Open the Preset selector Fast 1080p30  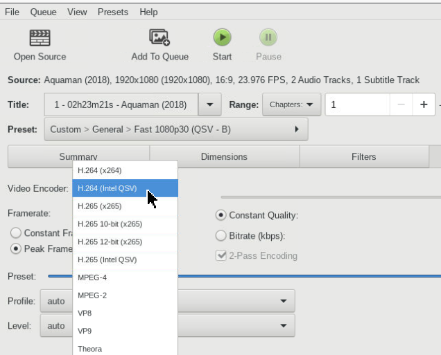pyautogui.click(x=176, y=129)
